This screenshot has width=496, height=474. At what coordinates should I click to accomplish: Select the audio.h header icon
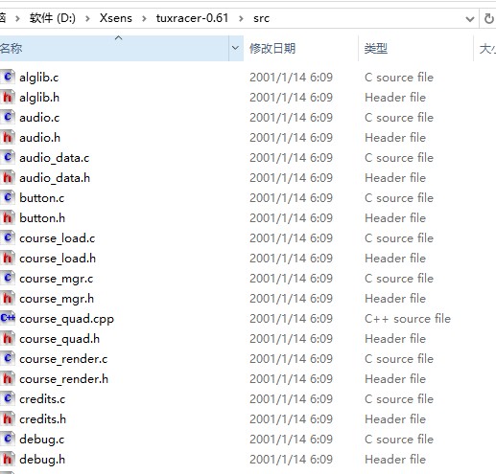coord(8,137)
